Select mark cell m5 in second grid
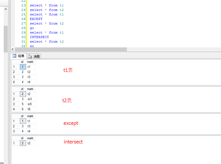The height and width of the screenshot is (164, 221). click(x=31, y=104)
